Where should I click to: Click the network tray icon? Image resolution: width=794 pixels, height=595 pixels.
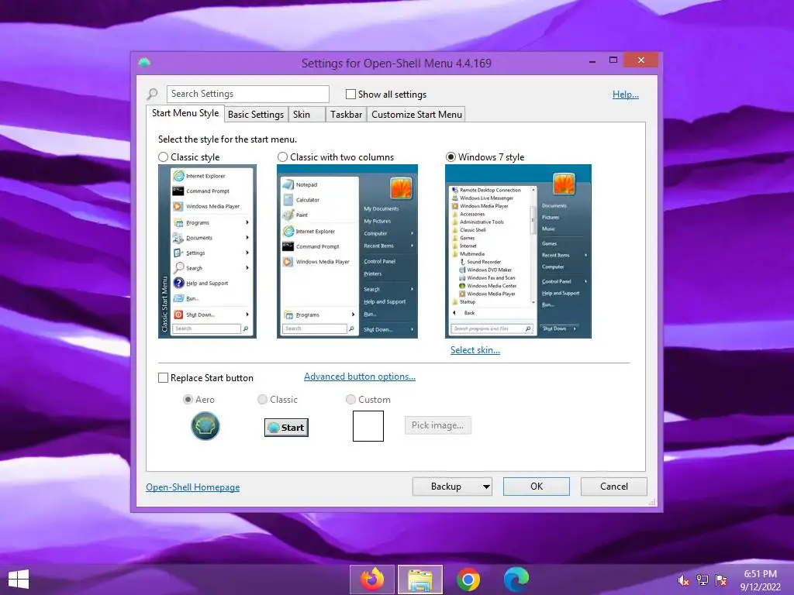(x=703, y=580)
